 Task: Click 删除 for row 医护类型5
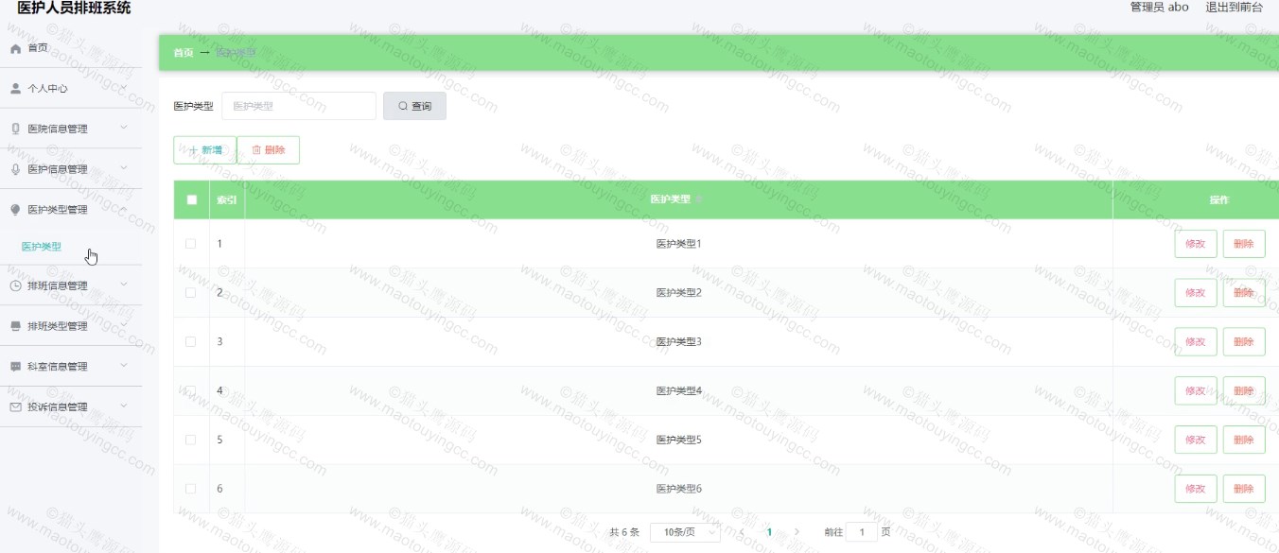click(1244, 440)
